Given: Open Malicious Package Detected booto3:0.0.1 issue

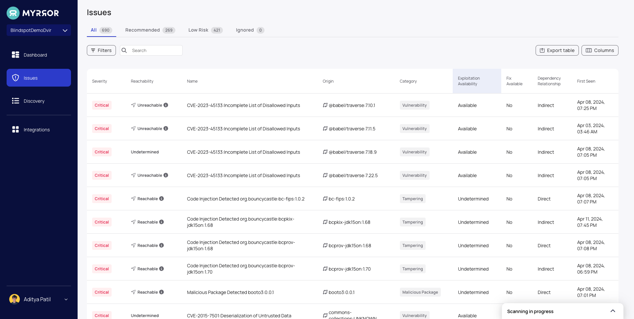Looking at the screenshot, I should coord(230,292).
